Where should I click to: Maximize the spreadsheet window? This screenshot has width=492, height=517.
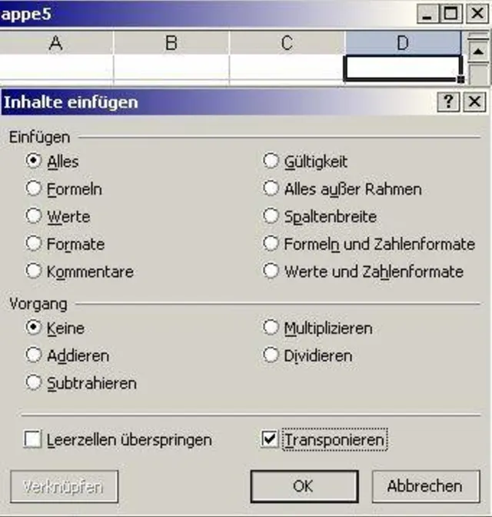pyautogui.click(x=451, y=14)
